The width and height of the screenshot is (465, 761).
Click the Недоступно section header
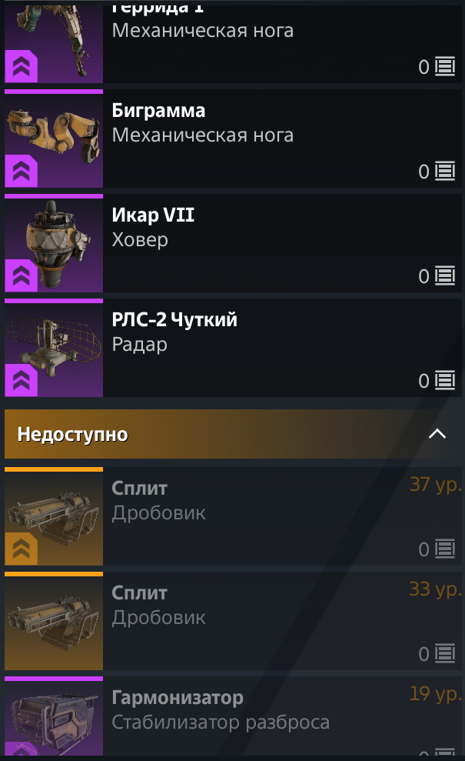233,434
